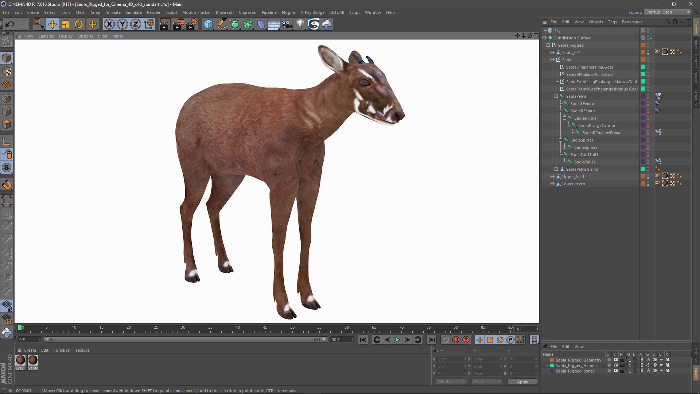Click the Make Editable icon
The height and width of the screenshot is (394, 700).
(x=7, y=42)
